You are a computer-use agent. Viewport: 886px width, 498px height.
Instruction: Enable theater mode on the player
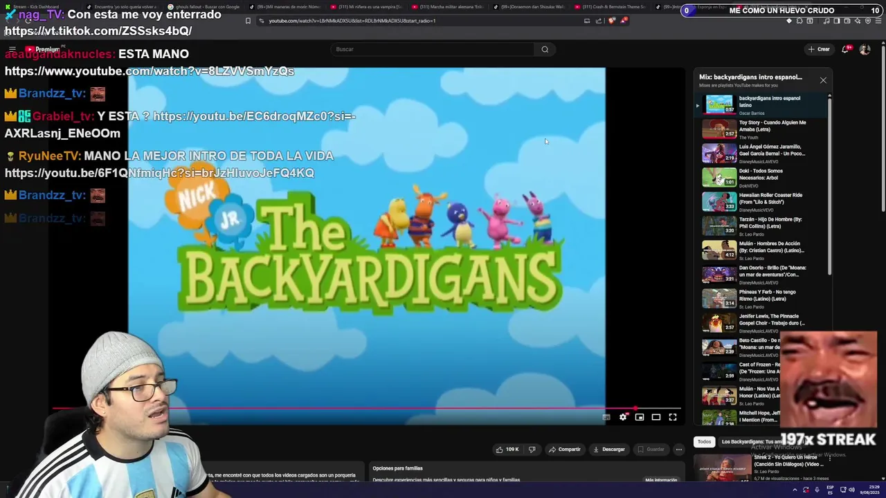pos(656,417)
